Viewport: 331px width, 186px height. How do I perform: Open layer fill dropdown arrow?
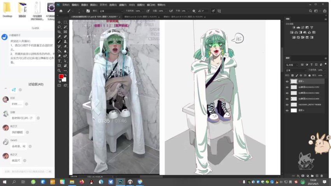[324, 75]
